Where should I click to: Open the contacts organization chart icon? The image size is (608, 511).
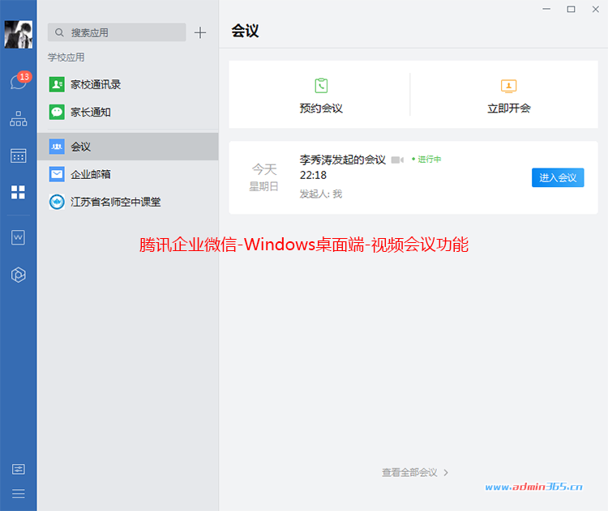(x=18, y=118)
